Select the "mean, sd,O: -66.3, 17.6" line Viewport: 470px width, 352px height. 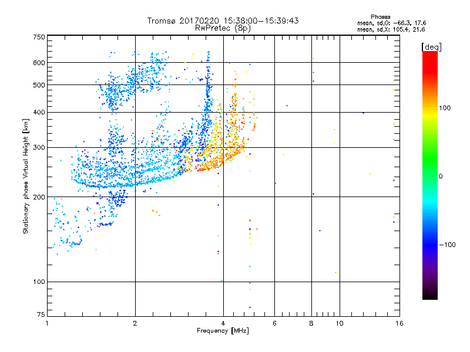(x=391, y=23)
